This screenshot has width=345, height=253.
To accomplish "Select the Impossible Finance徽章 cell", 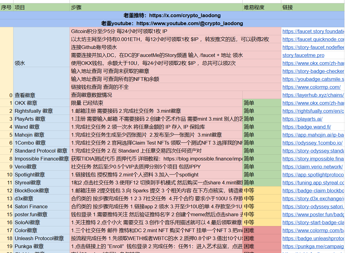I will pos(41,159).
